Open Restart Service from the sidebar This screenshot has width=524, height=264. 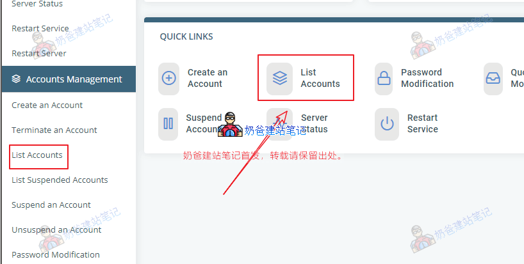[40, 28]
